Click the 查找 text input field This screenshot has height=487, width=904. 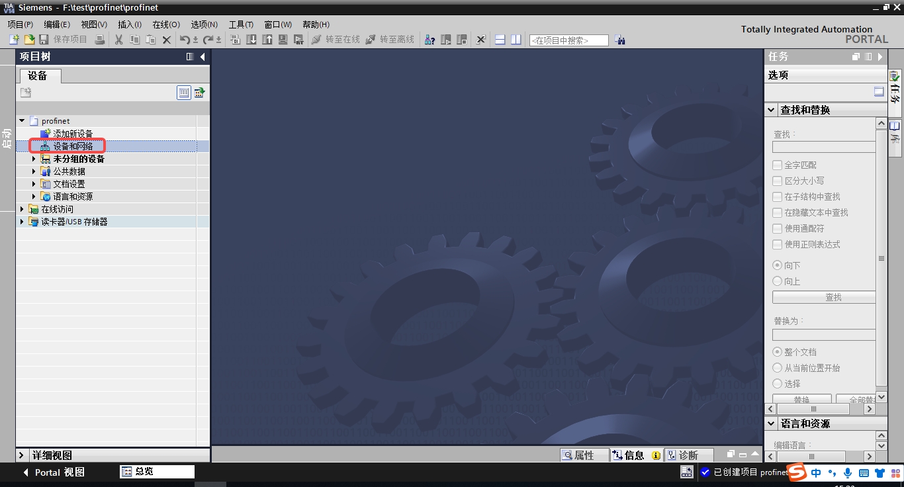[x=824, y=147]
